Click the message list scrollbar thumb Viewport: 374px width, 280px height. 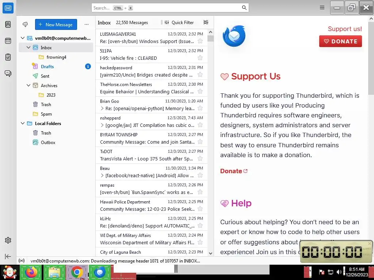point(210,39)
